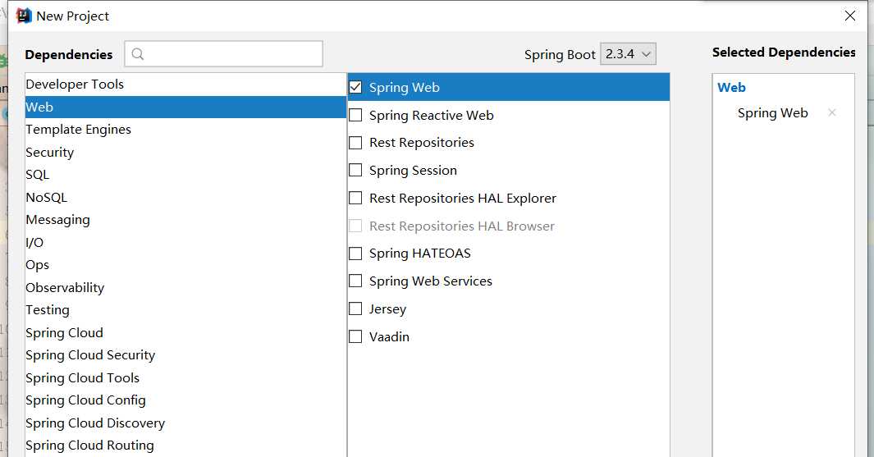Enable Spring Web Services dependency
874x457 pixels.
pos(355,281)
